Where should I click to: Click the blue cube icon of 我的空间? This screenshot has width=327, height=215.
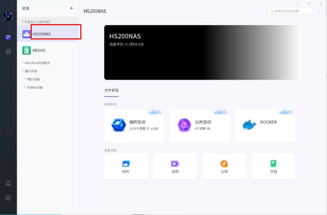pyautogui.click(x=119, y=125)
